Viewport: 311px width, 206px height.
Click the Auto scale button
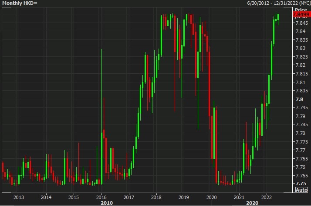301,190
